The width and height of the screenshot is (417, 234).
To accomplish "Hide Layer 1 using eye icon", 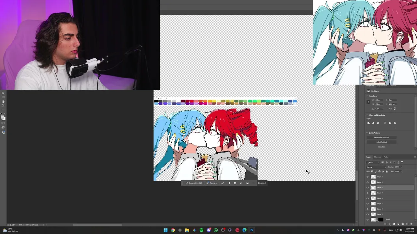I will (x=367, y=182).
